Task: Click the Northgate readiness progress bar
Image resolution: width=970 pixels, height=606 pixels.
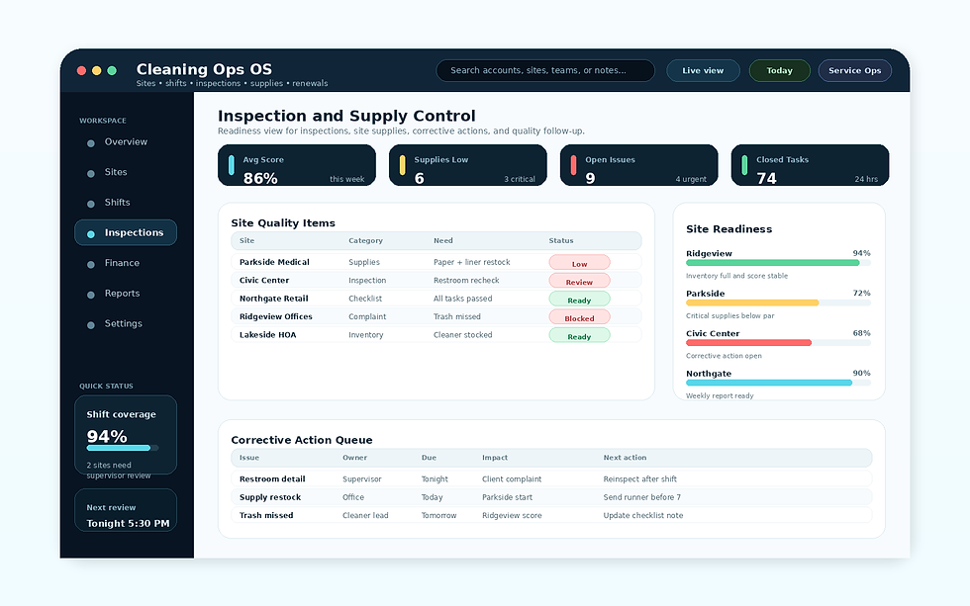Action: [778, 383]
